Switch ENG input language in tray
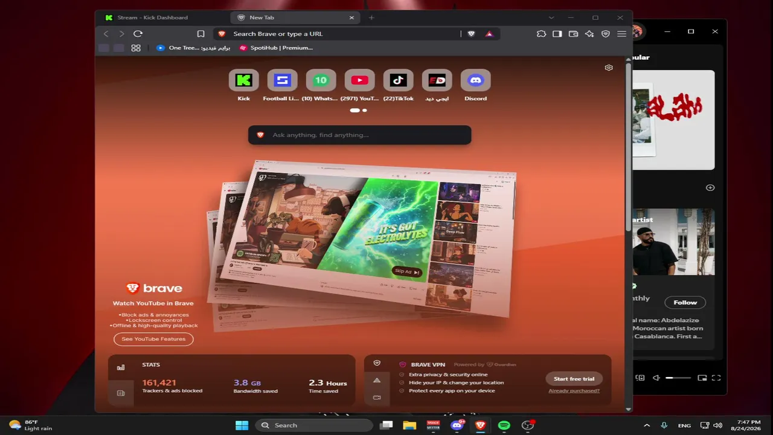Viewport: 773px width, 435px height. click(x=684, y=425)
